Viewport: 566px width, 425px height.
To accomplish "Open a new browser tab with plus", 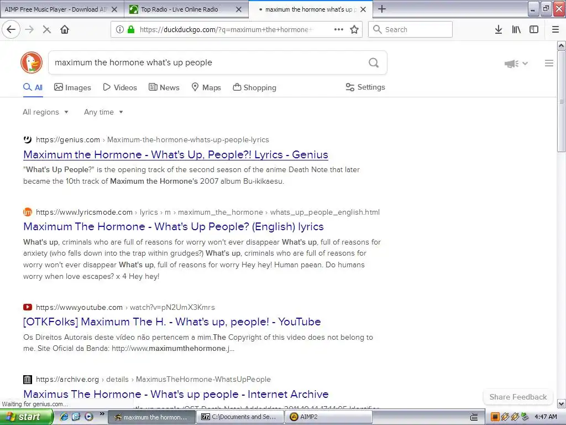I will 382,9.
